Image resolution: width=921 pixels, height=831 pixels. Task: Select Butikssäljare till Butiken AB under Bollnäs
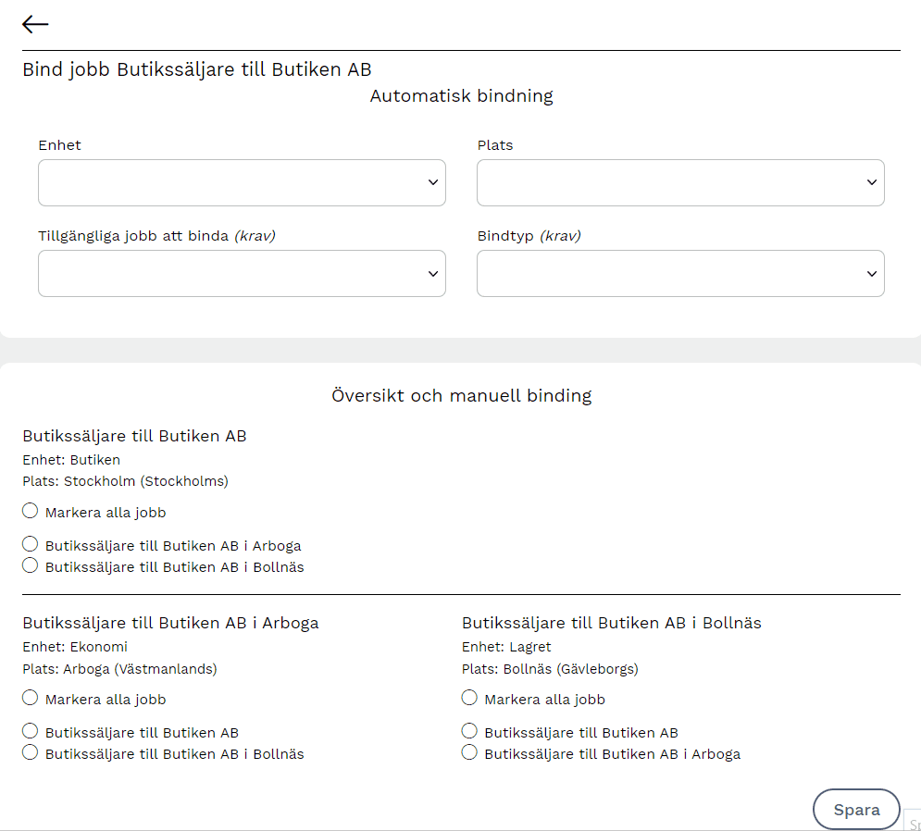(469, 732)
